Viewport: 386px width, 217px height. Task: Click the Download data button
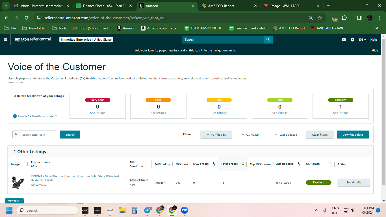pos(353,134)
